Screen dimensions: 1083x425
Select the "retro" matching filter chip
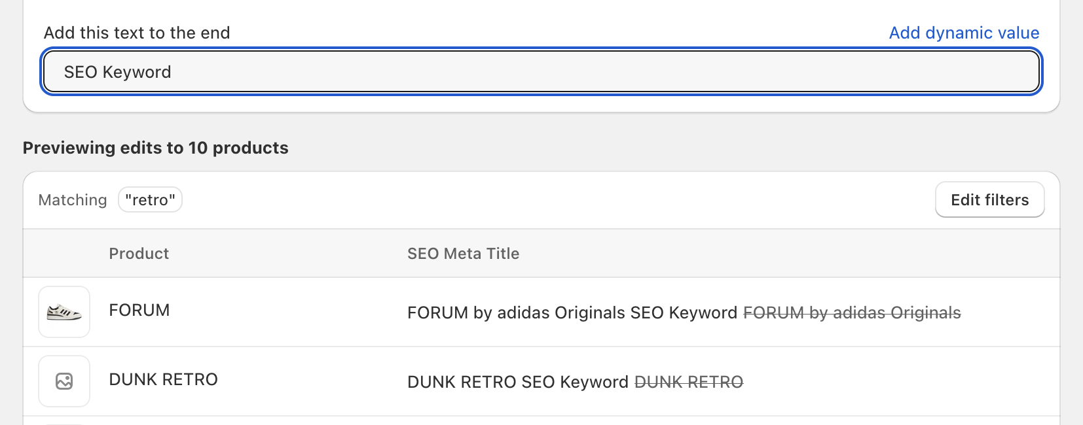150,200
